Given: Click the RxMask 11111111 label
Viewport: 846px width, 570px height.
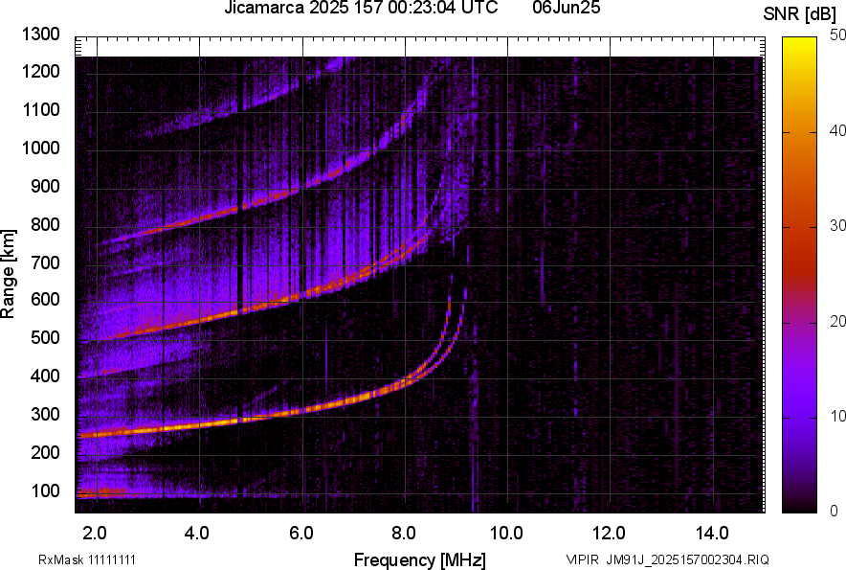Looking at the screenshot, I should (87, 559).
